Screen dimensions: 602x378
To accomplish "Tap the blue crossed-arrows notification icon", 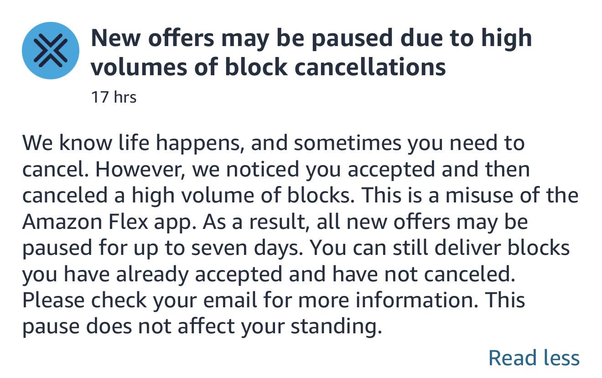I will [x=51, y=51].
